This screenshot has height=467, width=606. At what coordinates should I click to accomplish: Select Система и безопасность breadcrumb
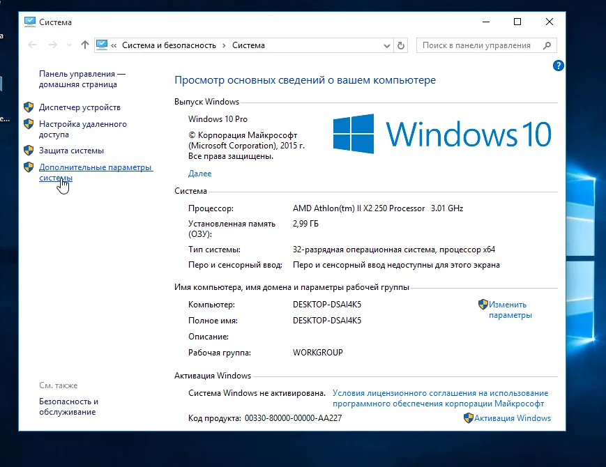coord(169,45)
